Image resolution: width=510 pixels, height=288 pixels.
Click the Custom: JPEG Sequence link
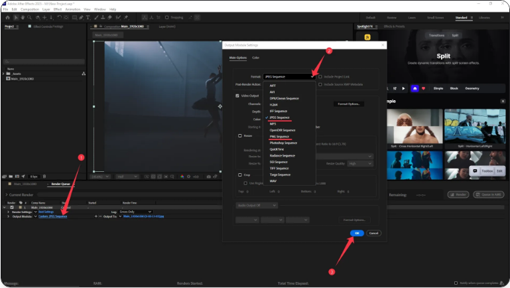52,216
